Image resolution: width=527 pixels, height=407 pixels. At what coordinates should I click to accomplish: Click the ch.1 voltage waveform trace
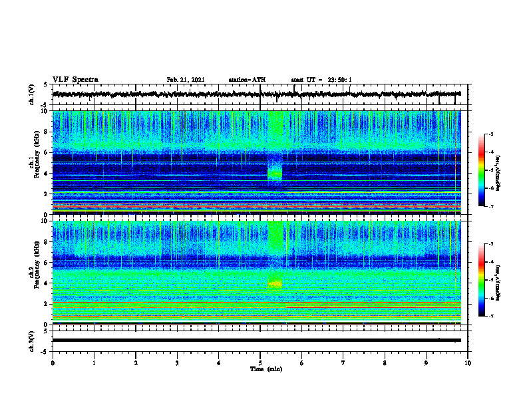point(256,94)
